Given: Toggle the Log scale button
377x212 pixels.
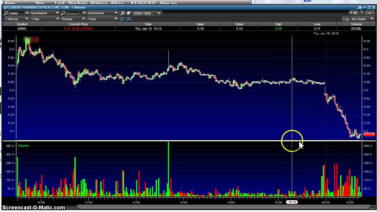Looking at the screenshot, I should [346, 19].
